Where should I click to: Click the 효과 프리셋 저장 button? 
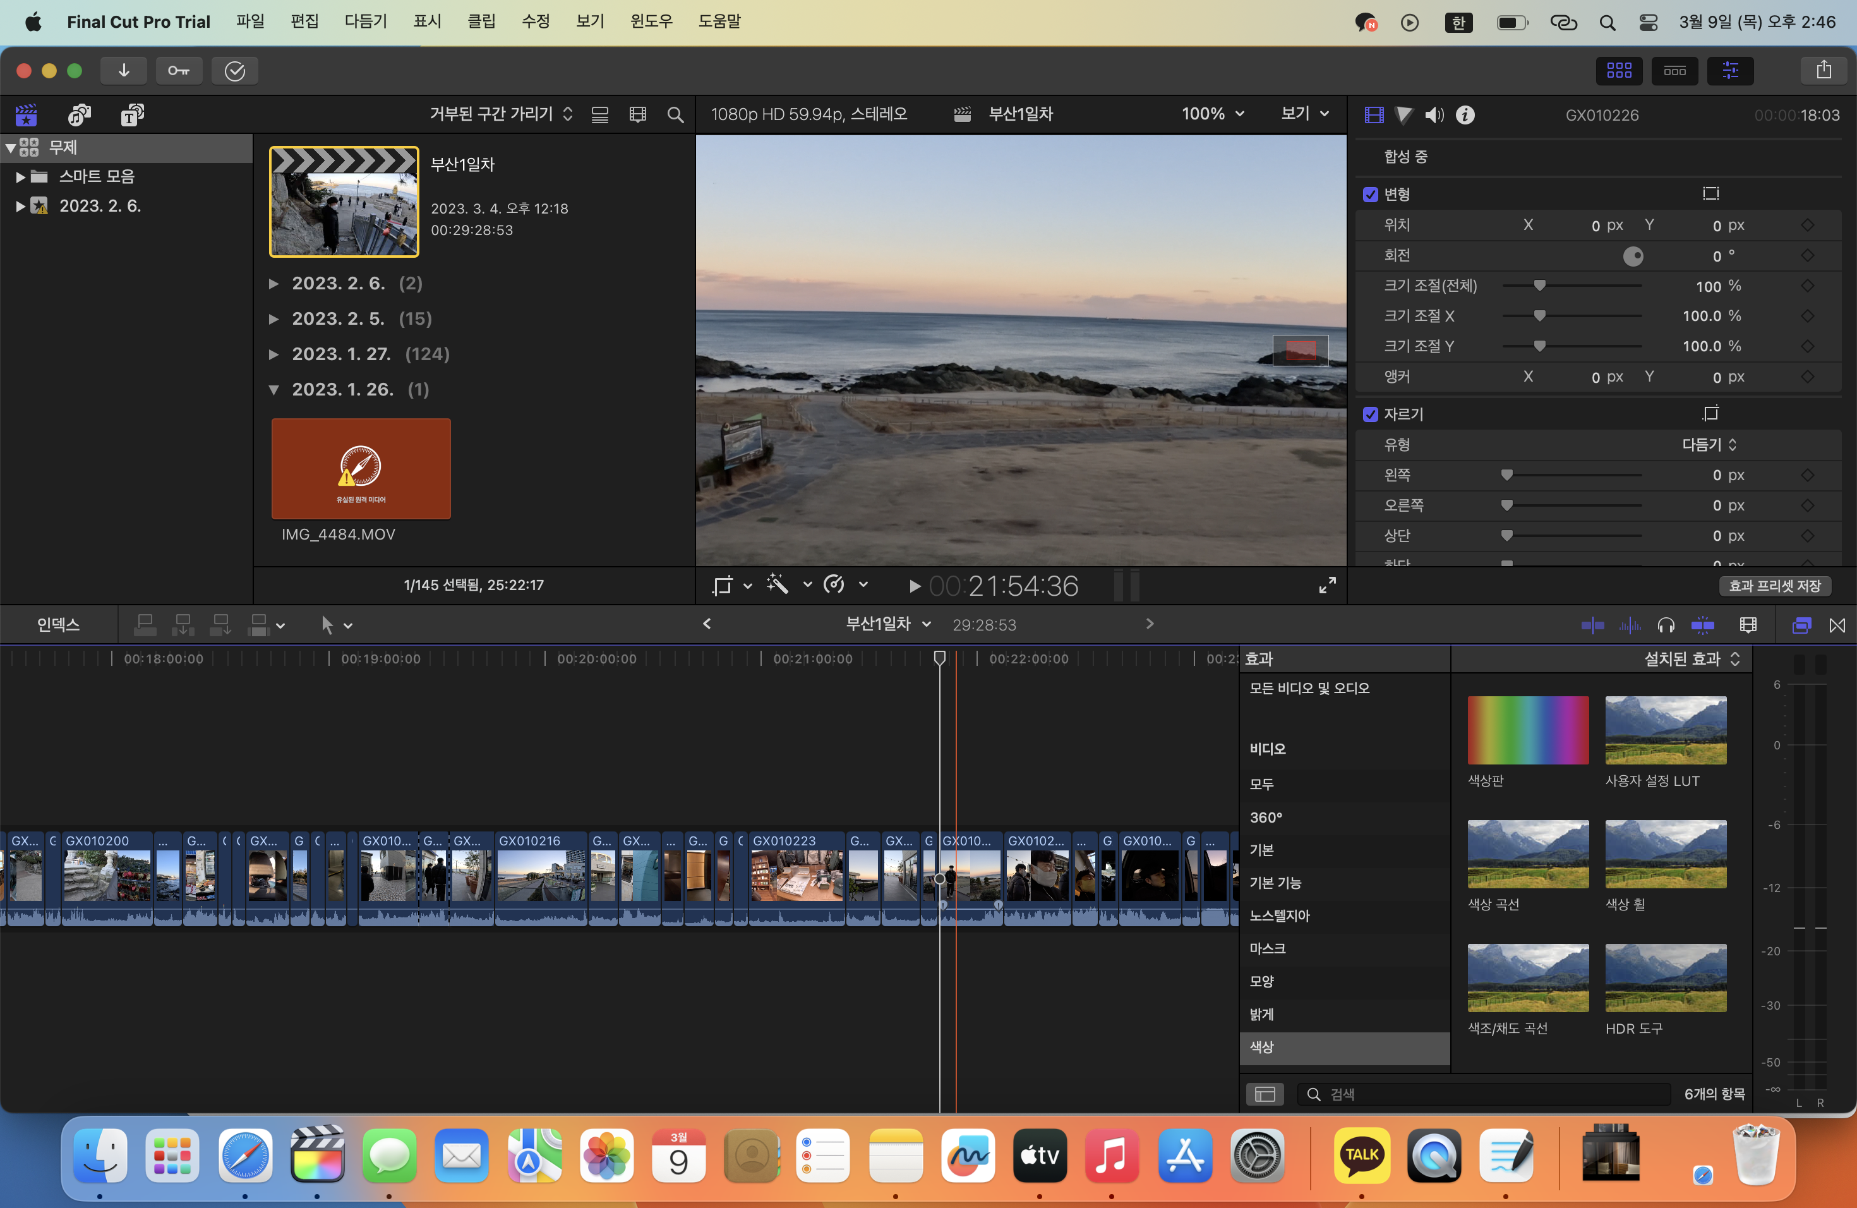point(1774,585)
